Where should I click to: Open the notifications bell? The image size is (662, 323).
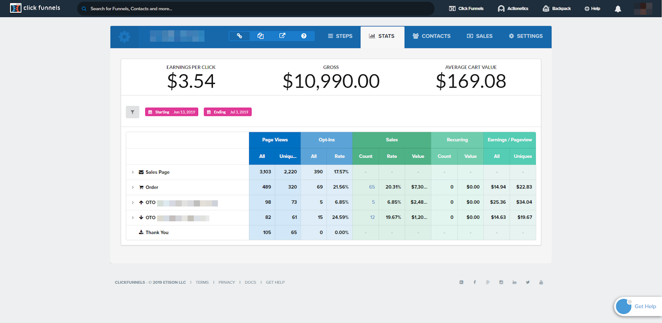pos(618,9)
